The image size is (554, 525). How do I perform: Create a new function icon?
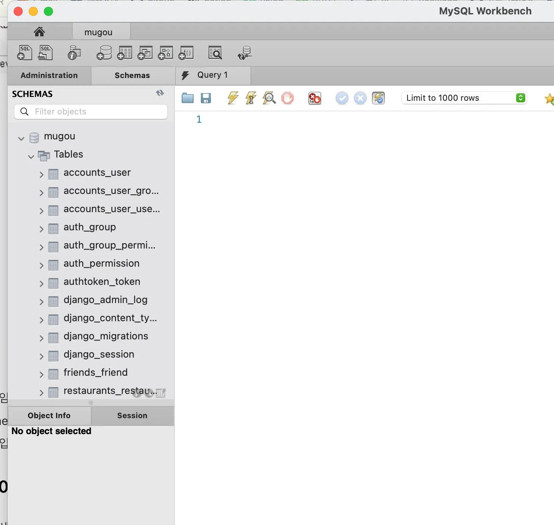pyautogui.click(x=186, y=53)
